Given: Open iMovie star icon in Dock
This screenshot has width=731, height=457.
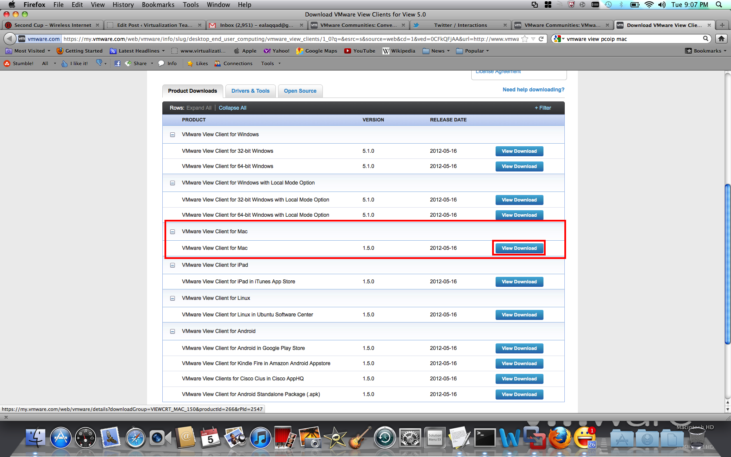Looking at the screenshot, I should pyautogui.click(x=335, y=437).
